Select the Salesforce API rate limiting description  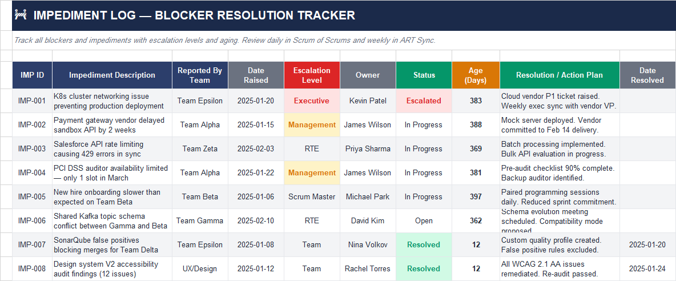click(x=112, y=148)
